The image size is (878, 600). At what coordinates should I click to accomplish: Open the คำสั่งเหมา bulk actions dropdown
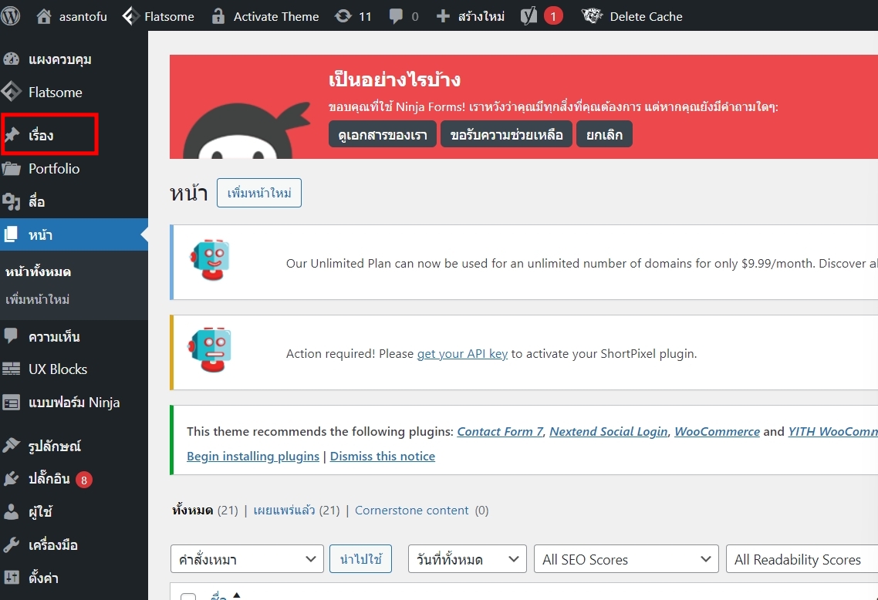point(247,559)
